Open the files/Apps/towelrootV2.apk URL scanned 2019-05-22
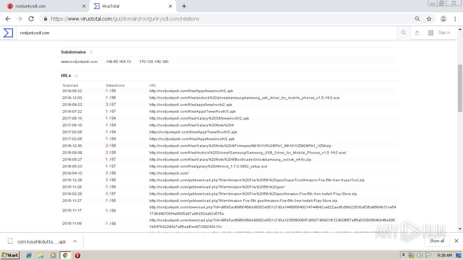This screenshot has width=463, height=260. [x=191, y=91]
